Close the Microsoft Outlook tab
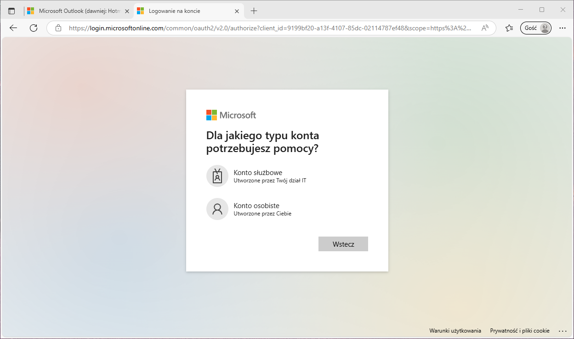The height and width of the screenshot is (339, 574). pyautogui.click(x=127, y=11)
